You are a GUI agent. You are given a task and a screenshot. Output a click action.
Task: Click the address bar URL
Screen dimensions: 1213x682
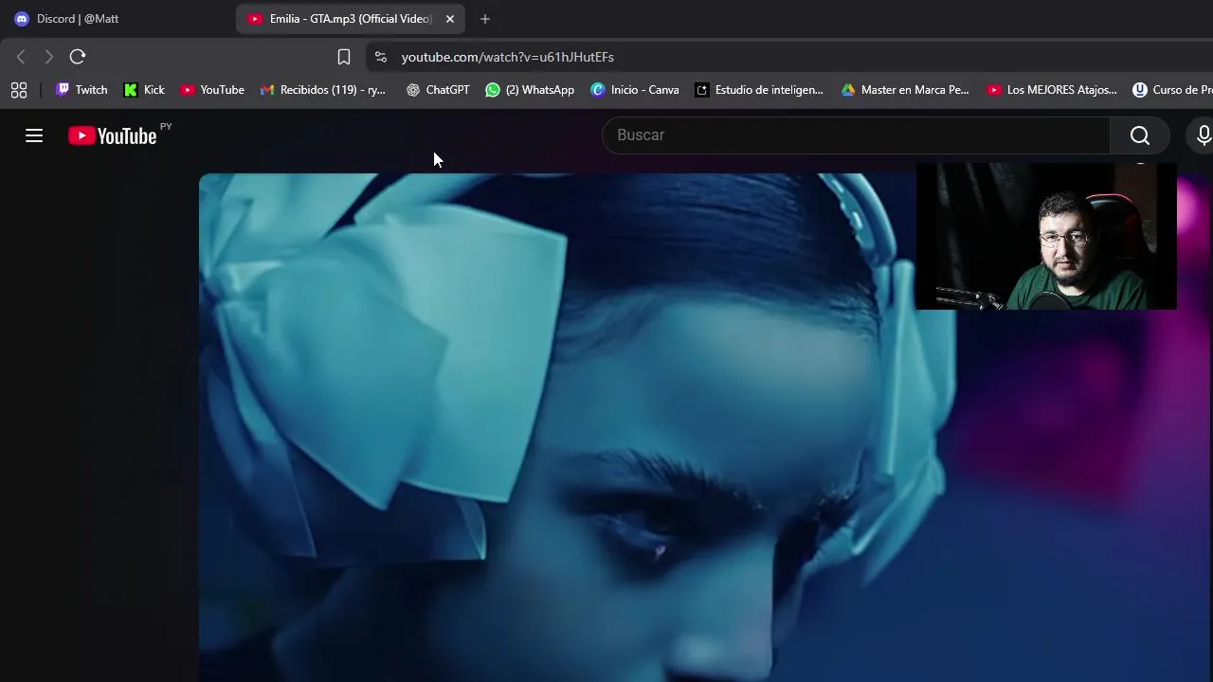[508, 57]
